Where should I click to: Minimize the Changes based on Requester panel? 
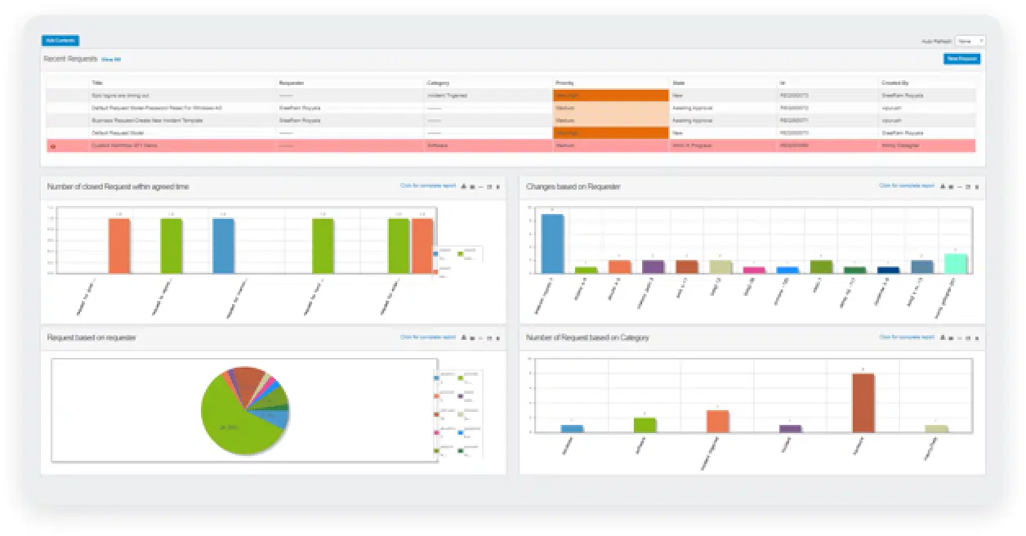pos(959,187)
